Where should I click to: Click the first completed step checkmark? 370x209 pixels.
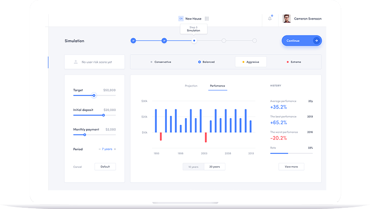133,41
